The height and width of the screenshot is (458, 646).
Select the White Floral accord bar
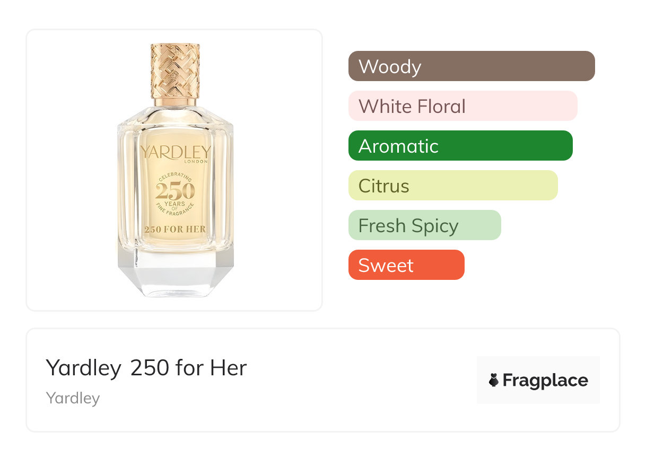coord(462,106)
